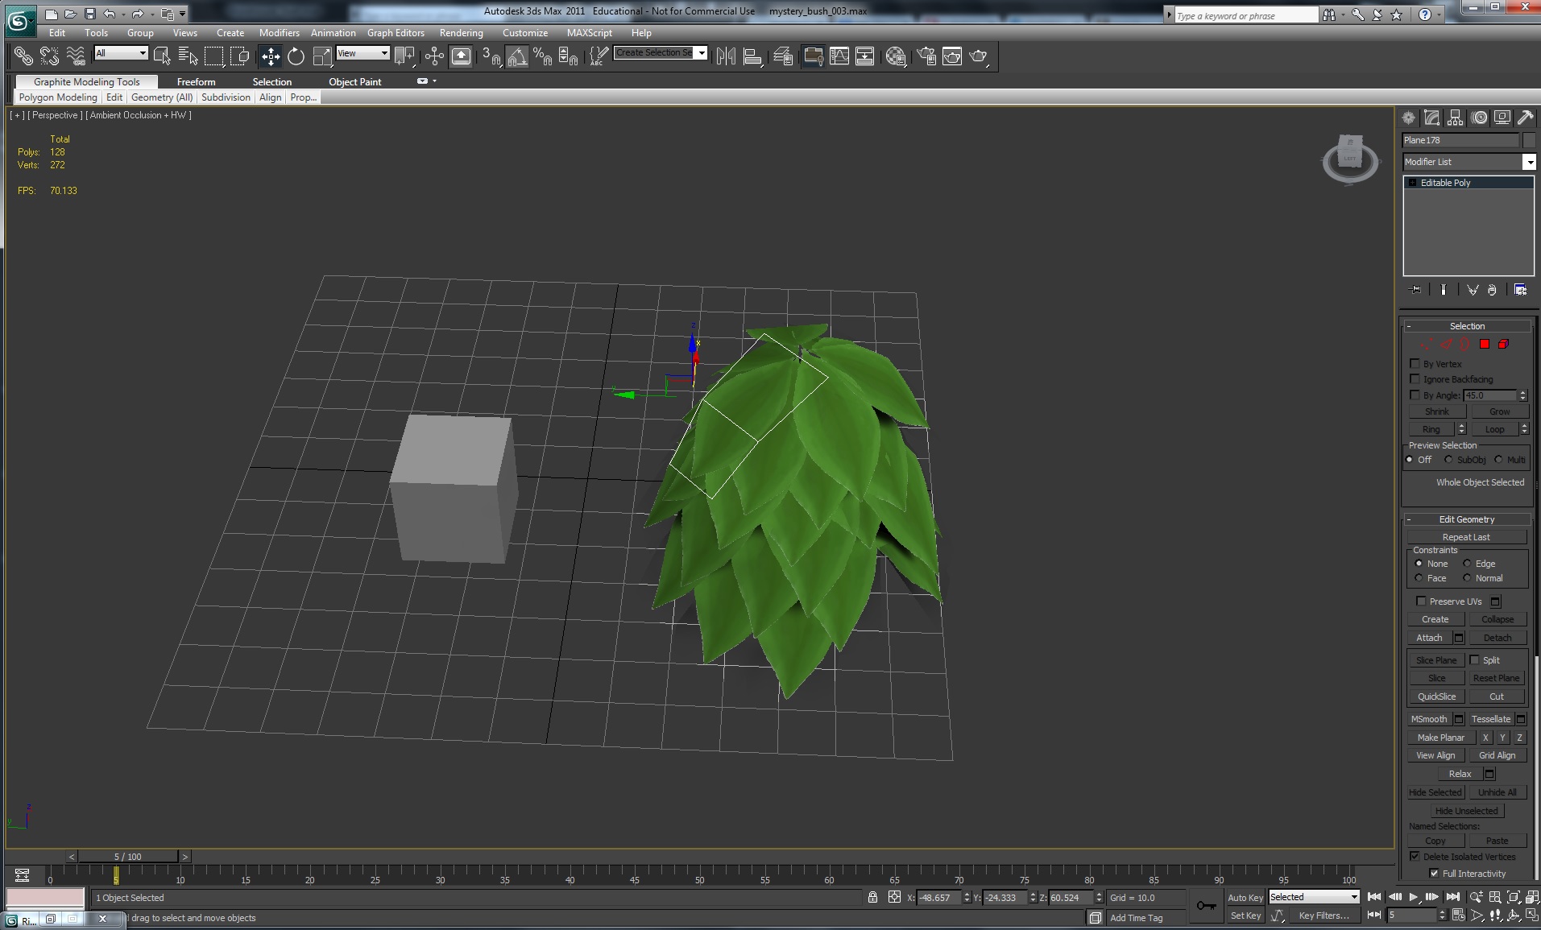Uncheck Delete Isolated Vertices
The height and width of the screenshot is (930, 1541).
click(x=1415, y=857)
